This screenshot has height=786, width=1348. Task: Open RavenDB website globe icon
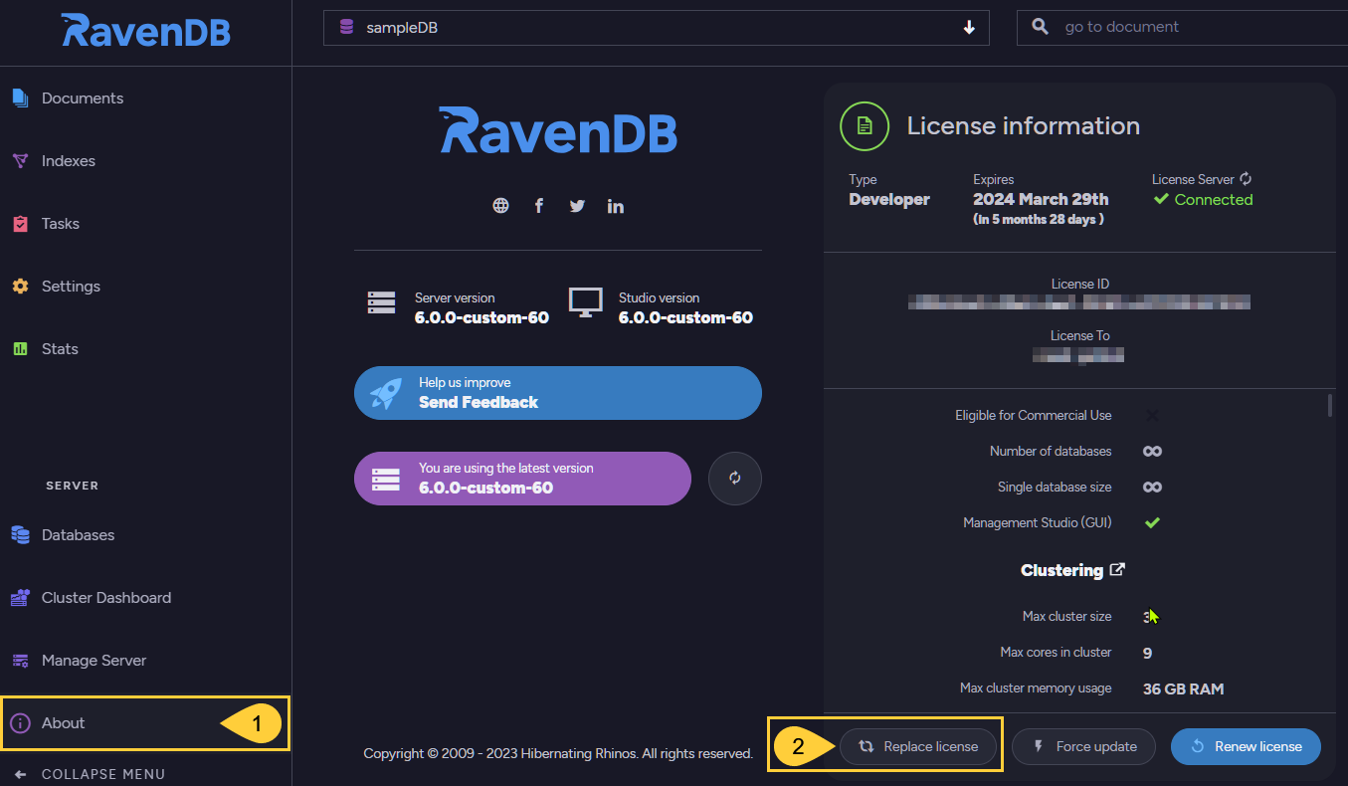[500, 206]
